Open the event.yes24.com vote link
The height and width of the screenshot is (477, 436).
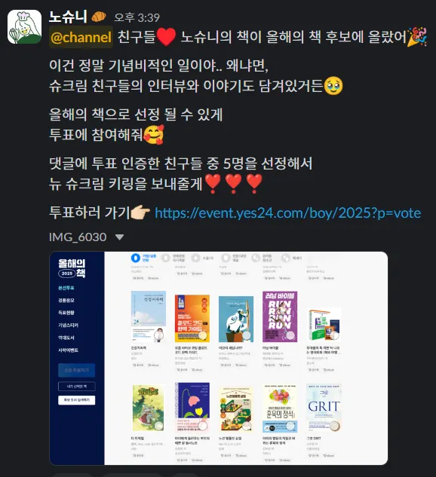coord(287,213)
